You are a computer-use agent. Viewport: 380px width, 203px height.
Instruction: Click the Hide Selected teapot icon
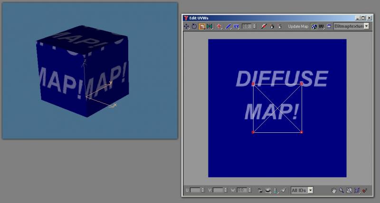coord(267,190)
